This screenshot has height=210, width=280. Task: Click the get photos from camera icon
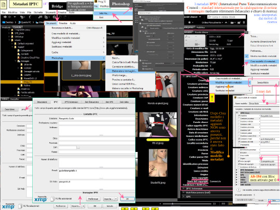40,17
